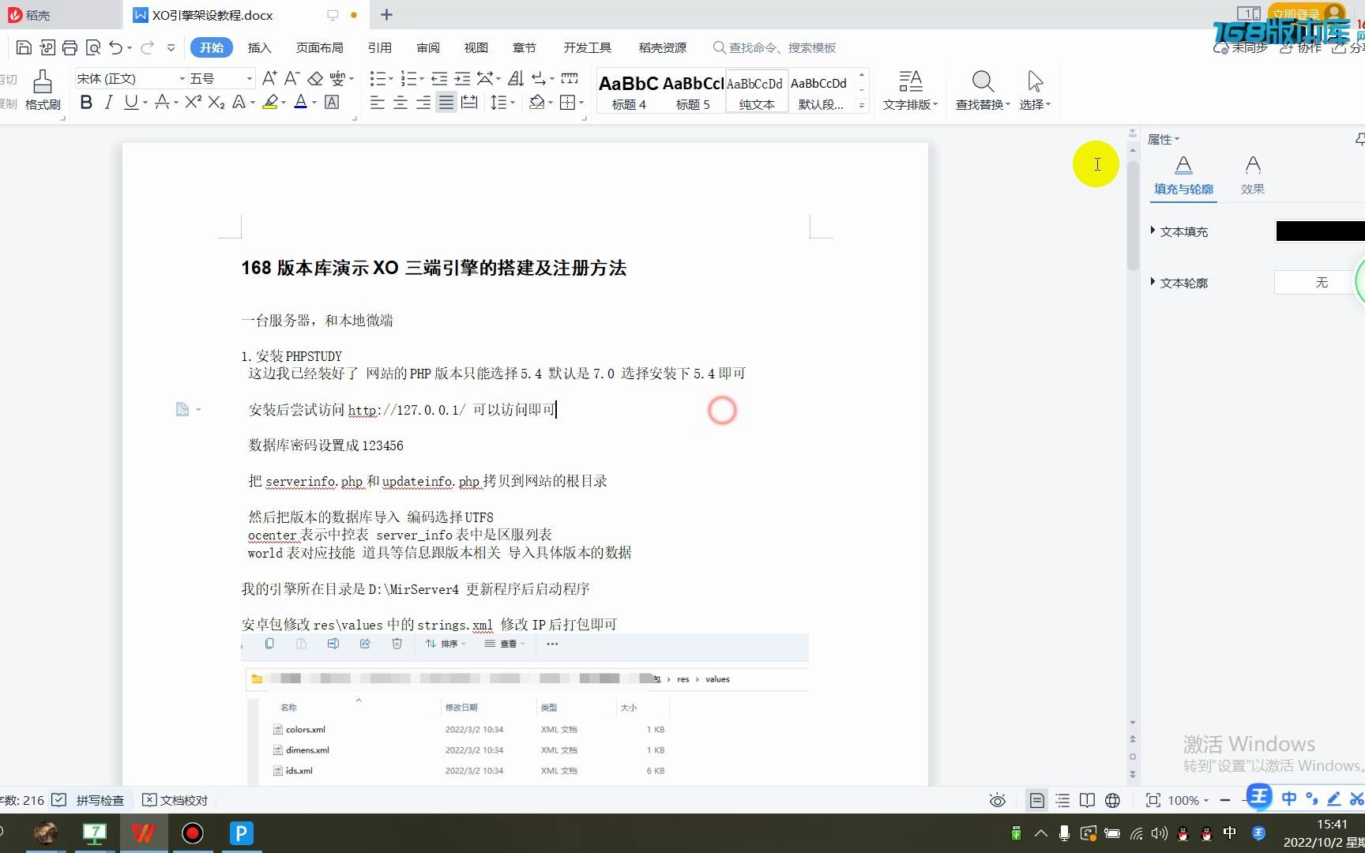Switch to reading layout view in status bar

(1087, 800)
